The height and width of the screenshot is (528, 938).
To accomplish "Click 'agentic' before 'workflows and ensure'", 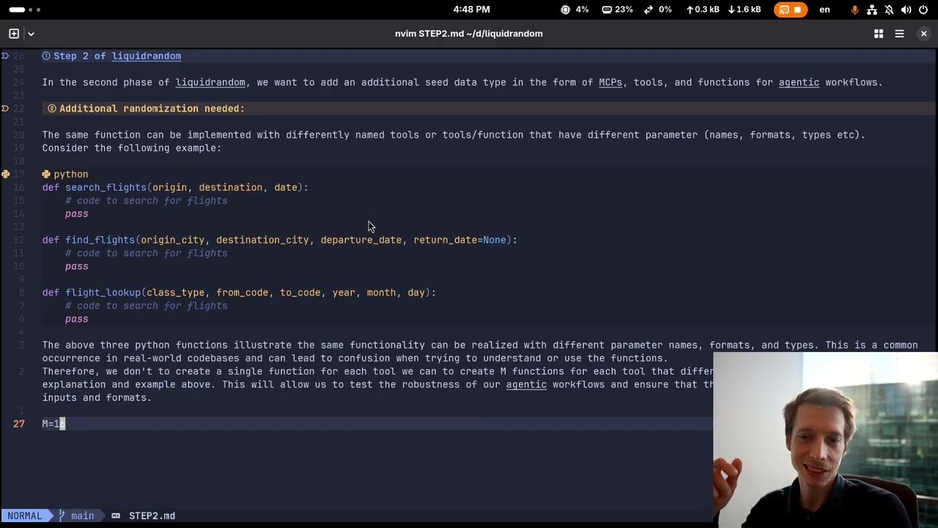I will (526, 384).
